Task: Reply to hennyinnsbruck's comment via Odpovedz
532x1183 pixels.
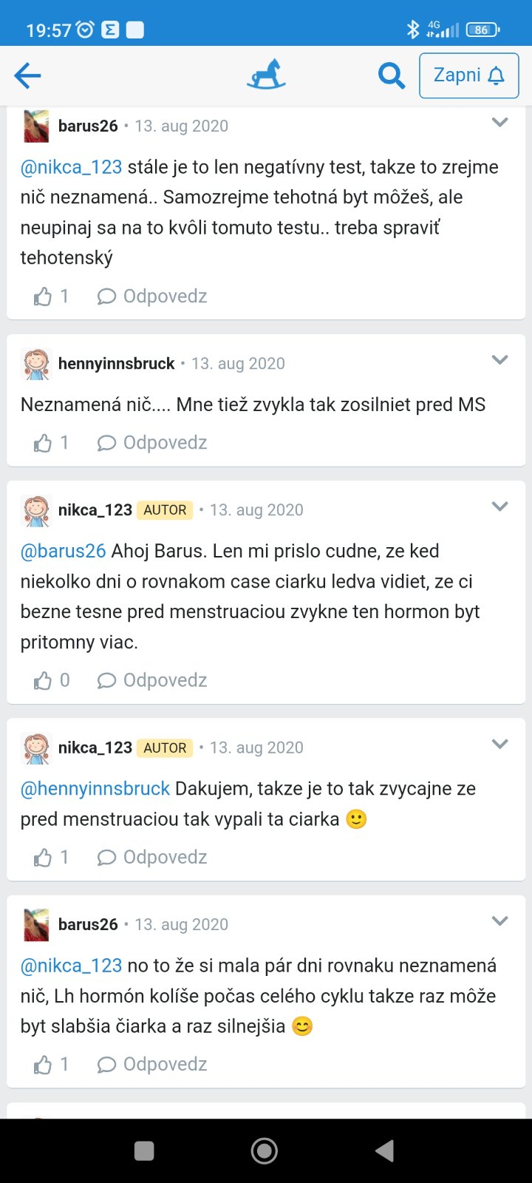Action: (152, 443)
